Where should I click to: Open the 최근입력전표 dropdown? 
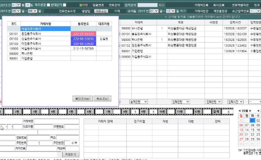(x=255, y=11)
